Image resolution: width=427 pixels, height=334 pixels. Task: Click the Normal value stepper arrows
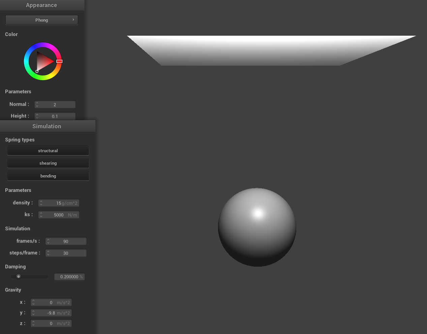[x=37, y=105]
